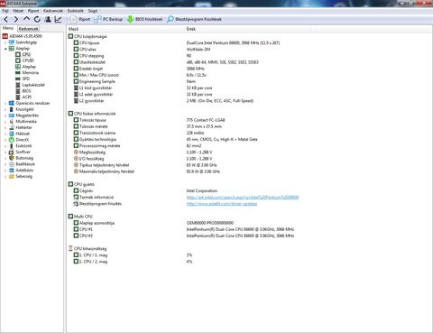Open the Nézet menu
Screen dimensions: 433x333
click(18, 11)
